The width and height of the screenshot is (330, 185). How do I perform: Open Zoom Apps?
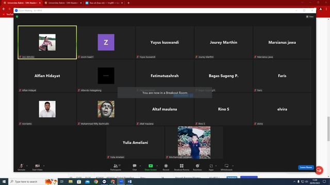click(x=211, y=167)
